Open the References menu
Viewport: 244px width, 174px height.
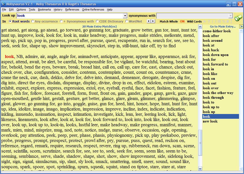coord(72,9)
